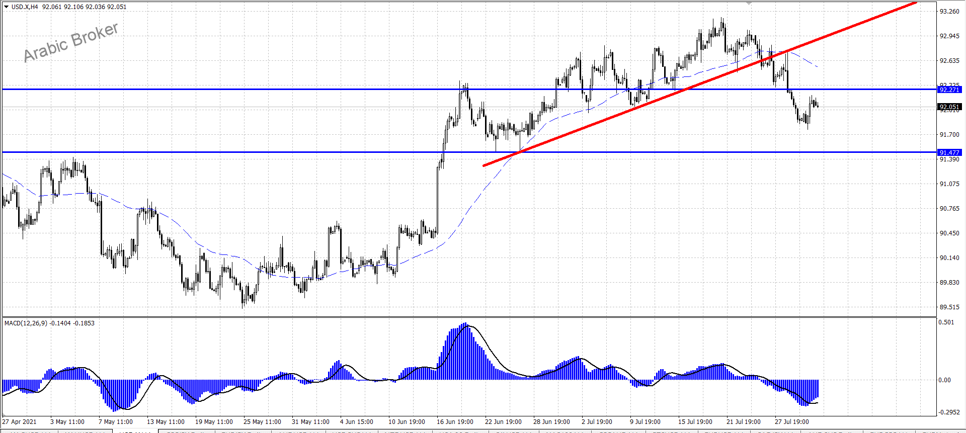Click the 7 May 11:00 time label
The height and width of the screenshot is (433, 966).
(116, 422)
